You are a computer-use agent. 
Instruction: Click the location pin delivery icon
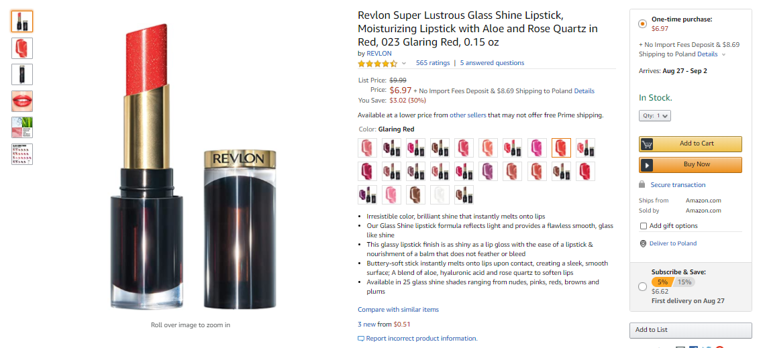[643, 243]
